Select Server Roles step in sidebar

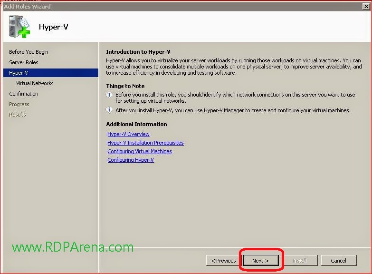(23, 62)
